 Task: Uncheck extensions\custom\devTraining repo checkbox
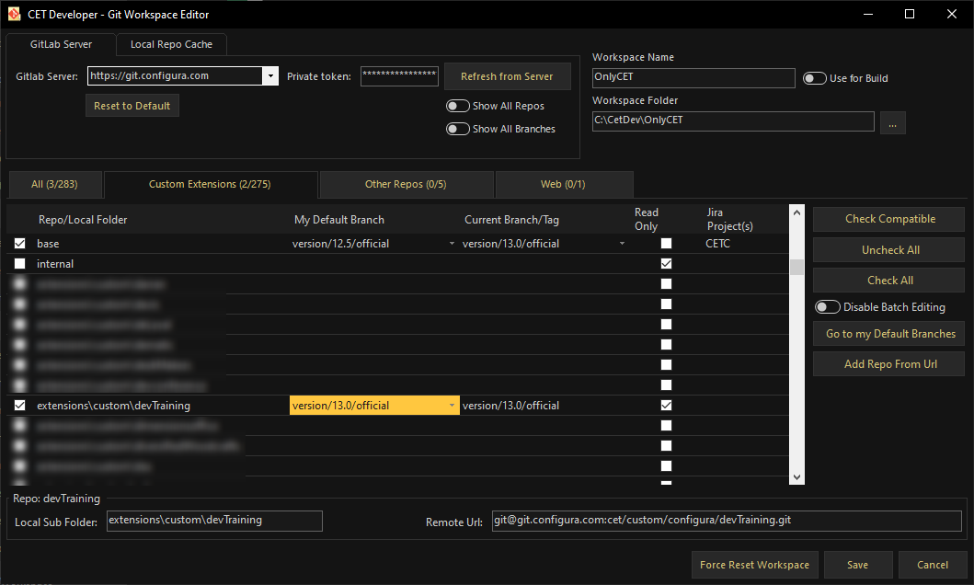(20, 406)
